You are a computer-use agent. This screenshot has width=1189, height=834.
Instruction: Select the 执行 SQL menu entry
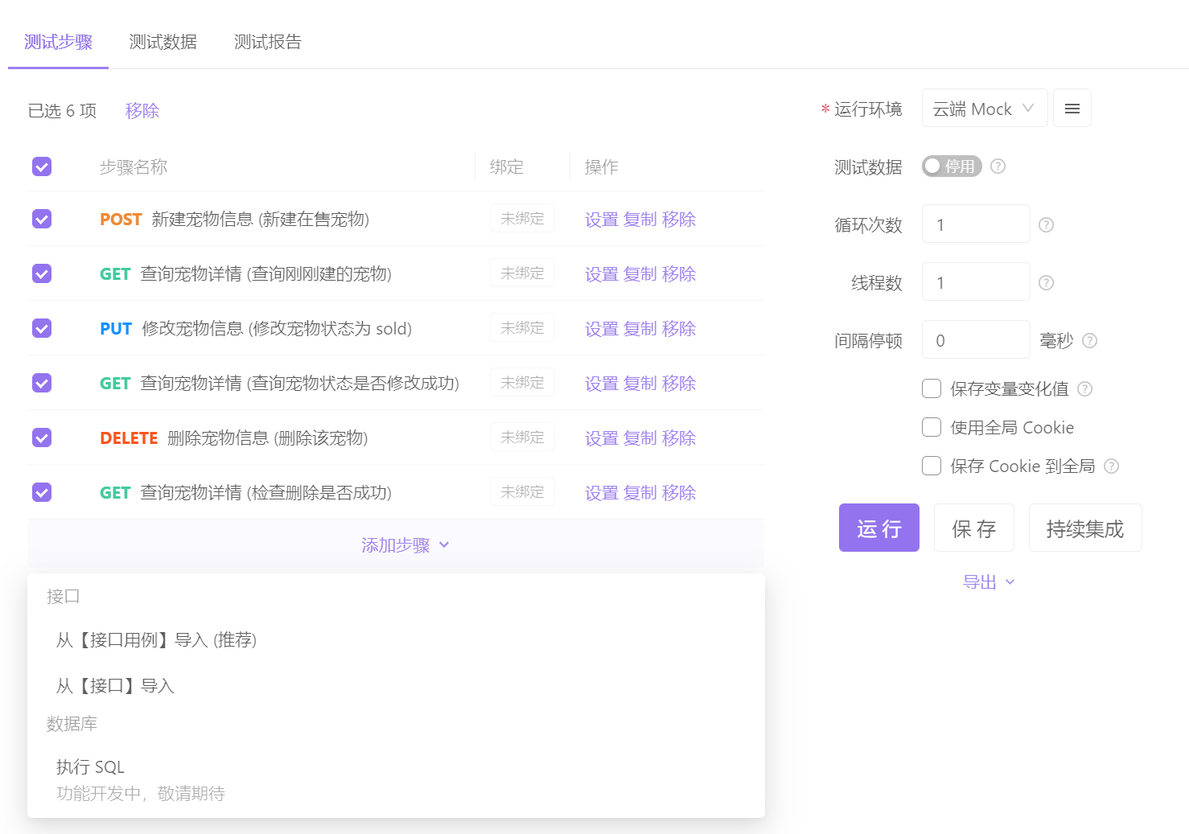[x=396, y=779]
